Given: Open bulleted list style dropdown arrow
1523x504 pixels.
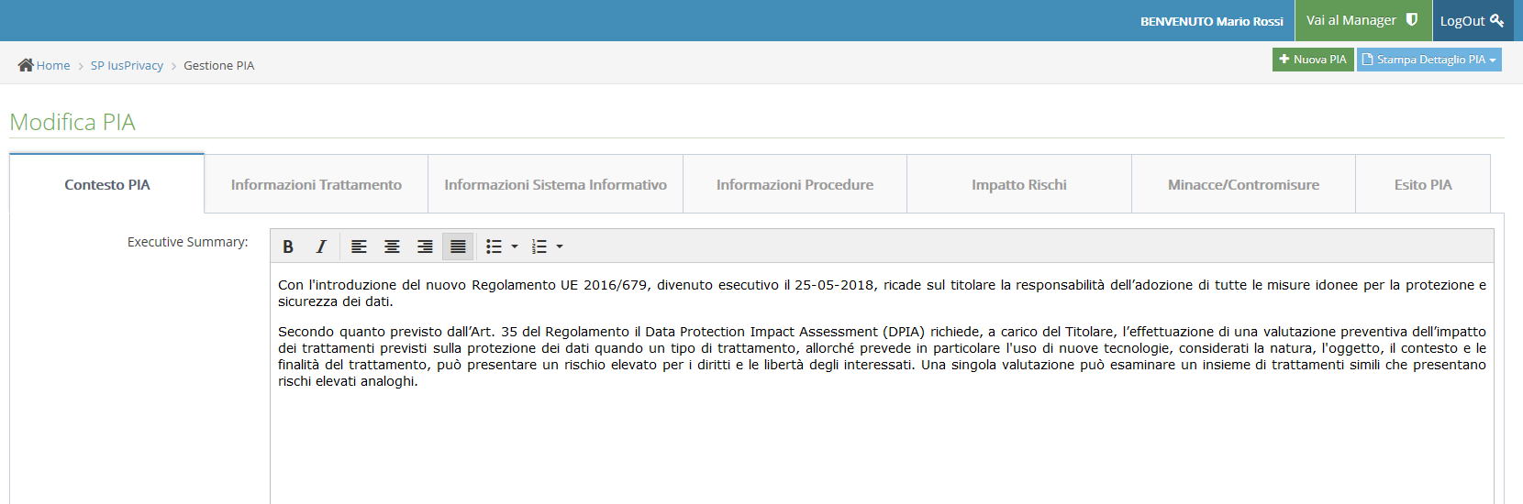Looking at the screenshot, I should tap(515, 247).
